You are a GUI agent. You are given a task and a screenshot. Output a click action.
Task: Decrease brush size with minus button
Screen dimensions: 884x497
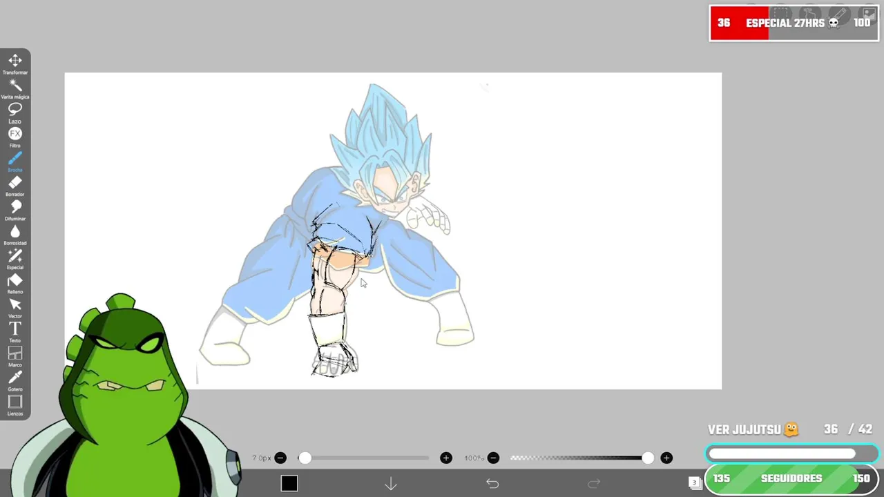[x=280, y=458]
